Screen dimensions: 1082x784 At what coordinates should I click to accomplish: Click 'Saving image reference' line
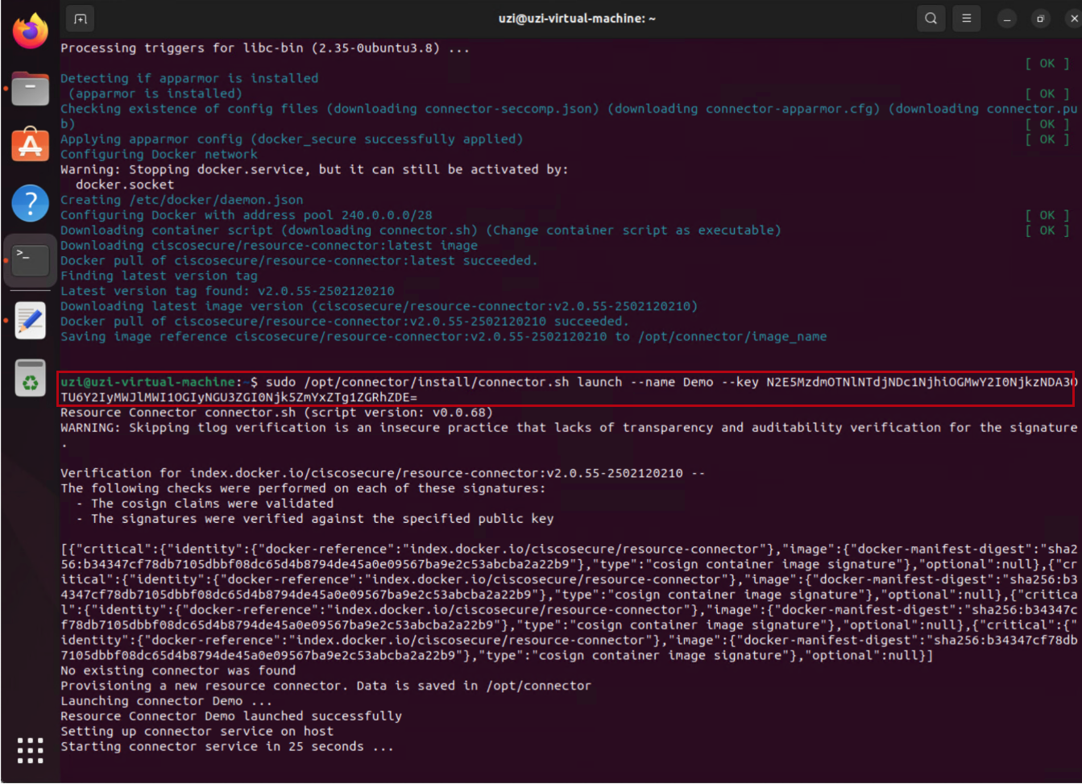click(x=444, y=337)
